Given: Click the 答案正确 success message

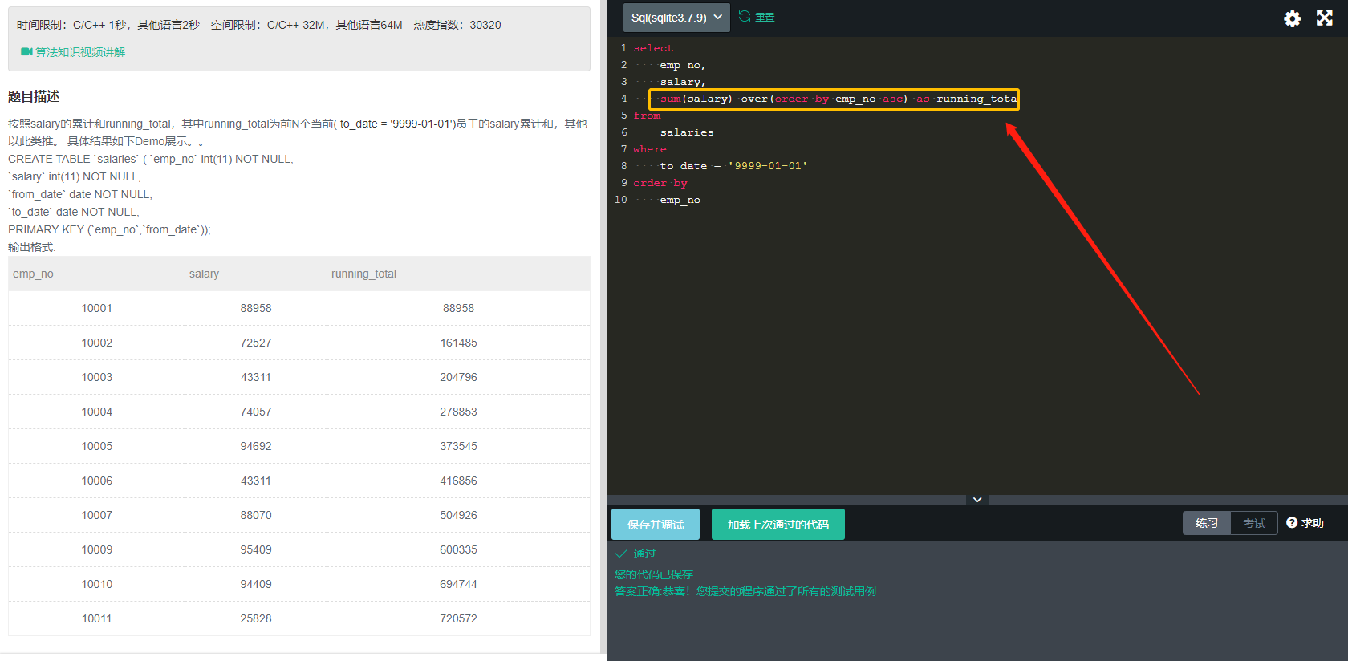Looking at the screenshot, I should [x=745, y=591].
